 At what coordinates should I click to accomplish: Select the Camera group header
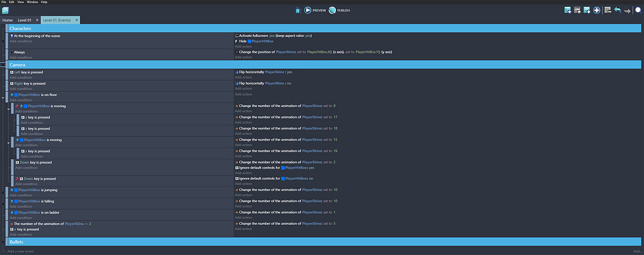pyautogui.click(x=325, y=65)
